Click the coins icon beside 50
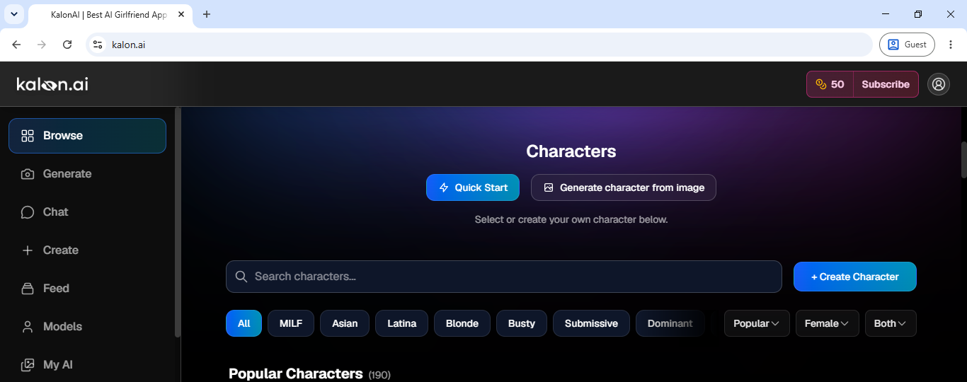 tap(821, 84)
